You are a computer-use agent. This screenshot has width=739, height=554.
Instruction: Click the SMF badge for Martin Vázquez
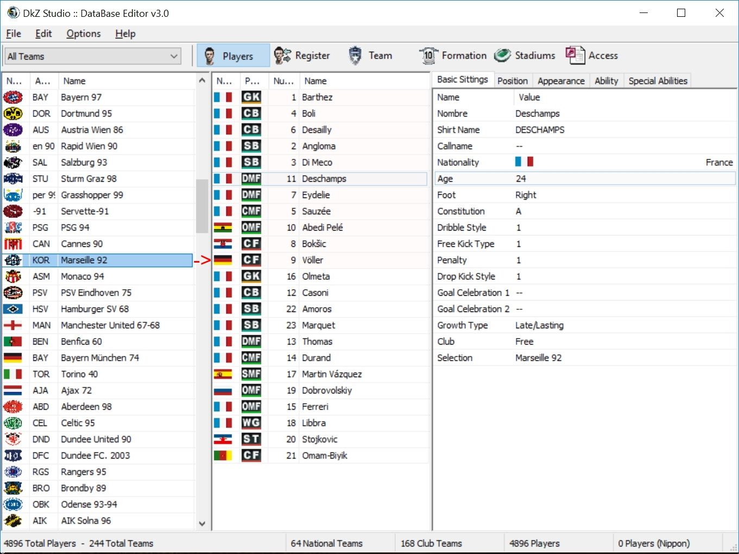point(251,374)
